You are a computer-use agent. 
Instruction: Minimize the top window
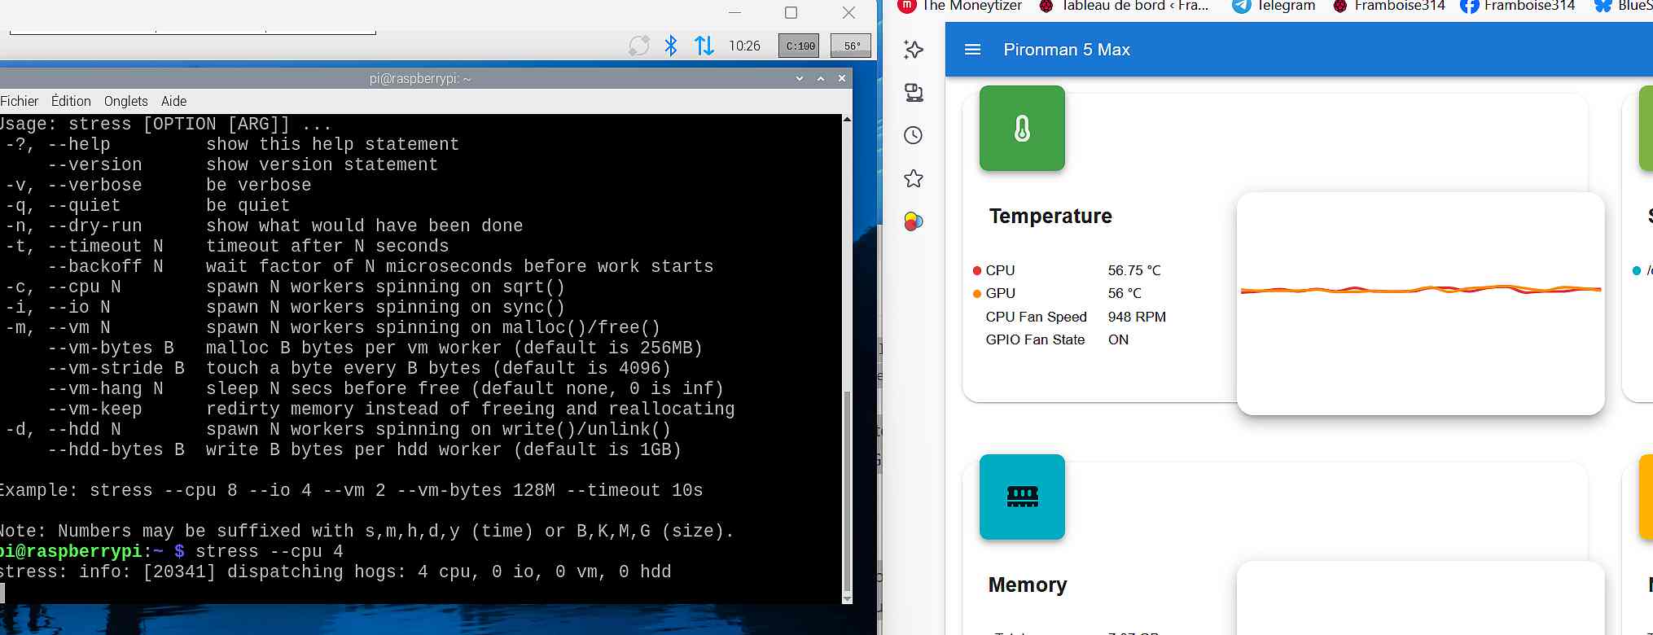(x=734, y=12)
